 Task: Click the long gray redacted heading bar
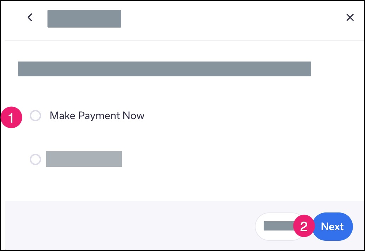(x=164, y=69)
